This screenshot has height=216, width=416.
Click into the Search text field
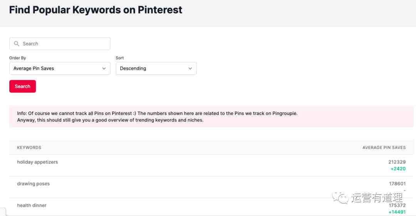point(60,44)
